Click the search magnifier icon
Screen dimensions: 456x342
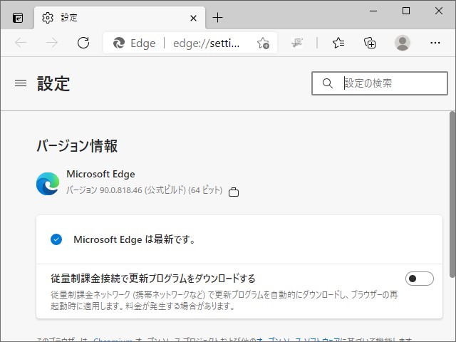click(x=328, y=83)
